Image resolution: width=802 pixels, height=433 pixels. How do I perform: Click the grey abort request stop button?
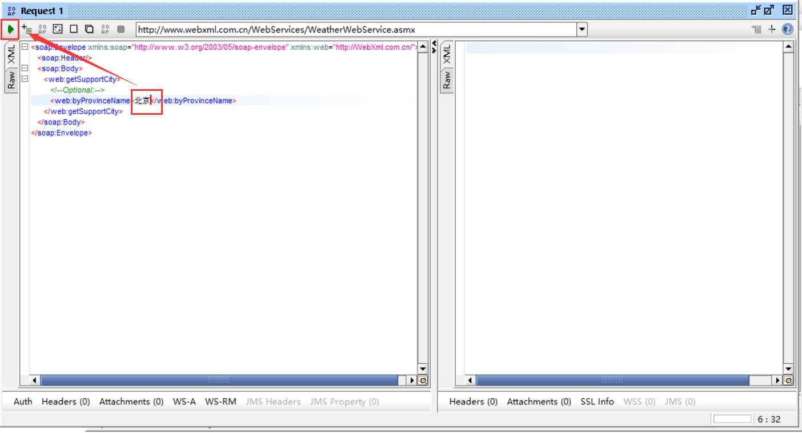(x=121, y=29)
